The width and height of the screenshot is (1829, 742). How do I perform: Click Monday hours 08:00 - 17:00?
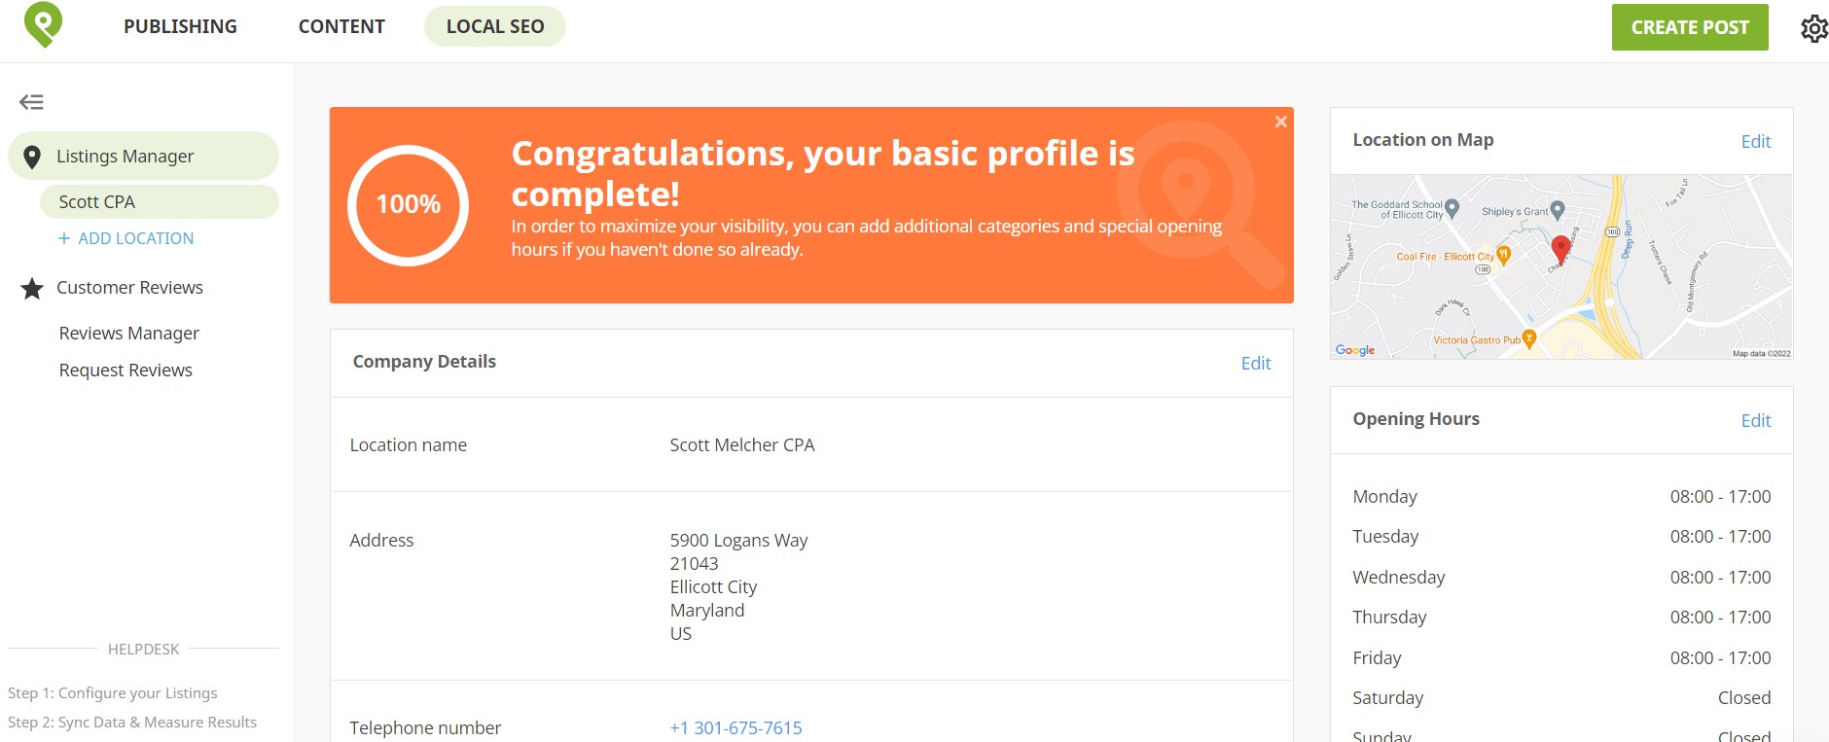click(x=1720, y=496)
